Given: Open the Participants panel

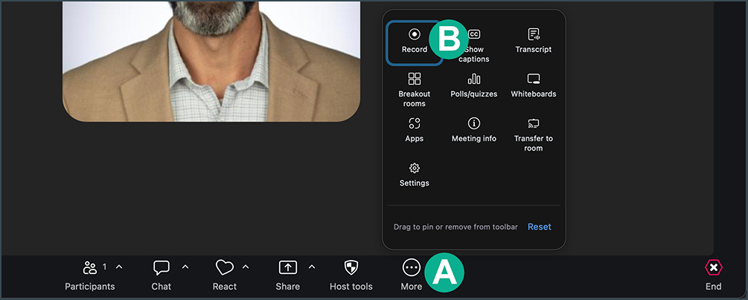Looking at the screenshot, I should pyautogui.click(x=89, y=275).
